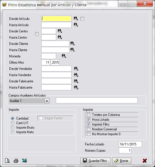Click the Borrar button
155x167 pixels.
click(122, 161)
